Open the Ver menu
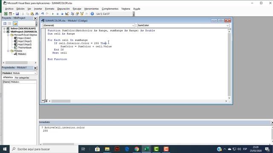273x153 pixels. [29, 8]
